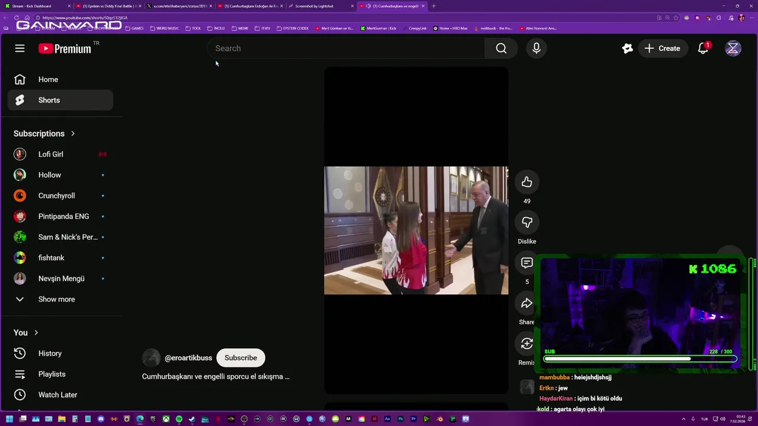The width and height of the screenshot is (758, 426).
Task: Go to the YouTube Premium logo home
Action: pos(65,49)
